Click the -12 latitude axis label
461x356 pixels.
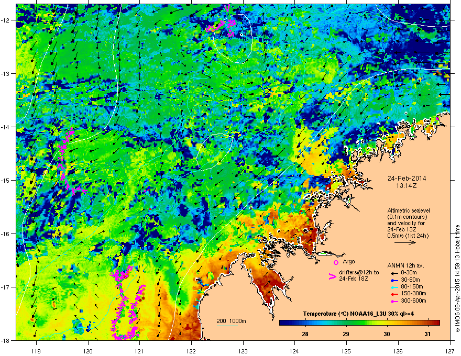[6, 20]
